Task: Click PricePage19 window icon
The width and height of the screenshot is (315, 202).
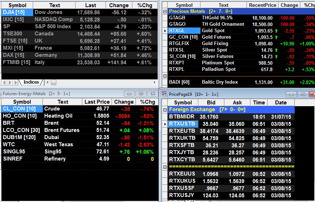Action: [164, 94]
